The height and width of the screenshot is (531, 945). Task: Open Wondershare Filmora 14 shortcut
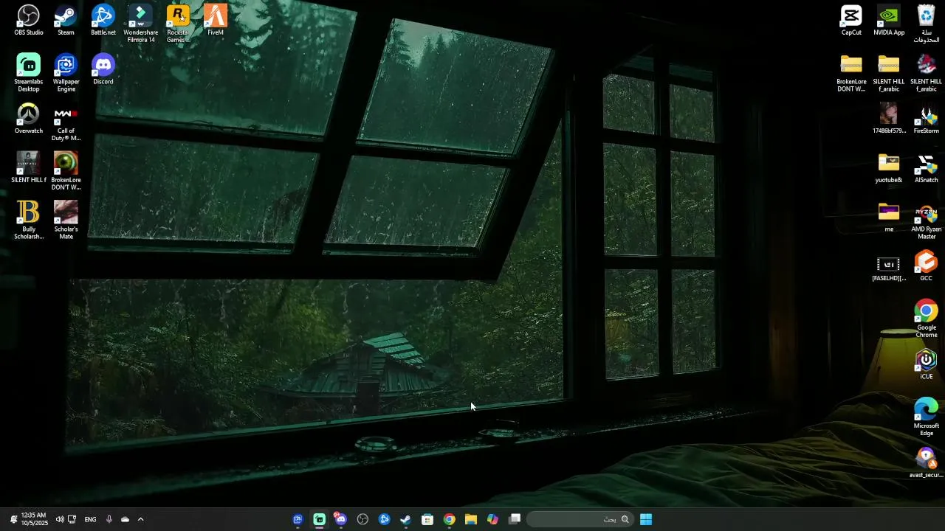tap(140, 23)
